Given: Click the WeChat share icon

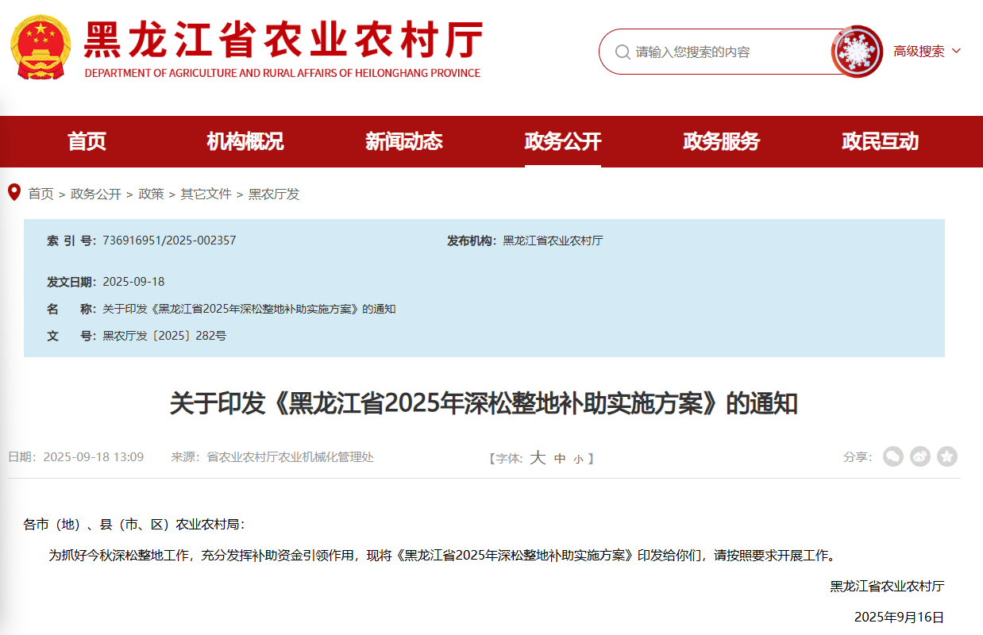Looking at the screenshot, I should coord(893,456).
